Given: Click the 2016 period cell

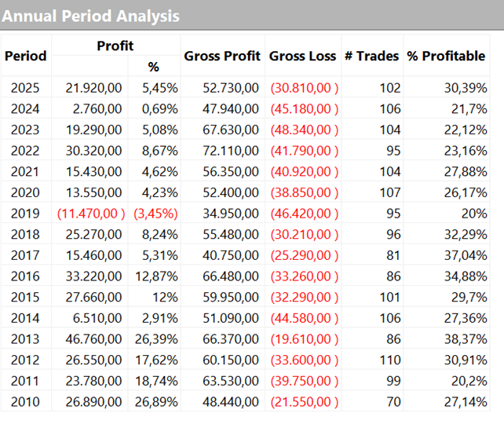Looking at the screenshot, I should [26, 276].
